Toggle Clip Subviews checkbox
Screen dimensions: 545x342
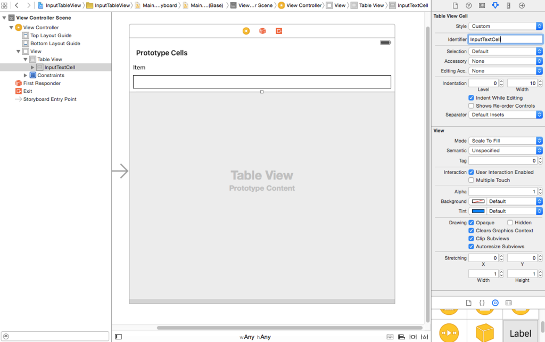(x=471, y=238)
